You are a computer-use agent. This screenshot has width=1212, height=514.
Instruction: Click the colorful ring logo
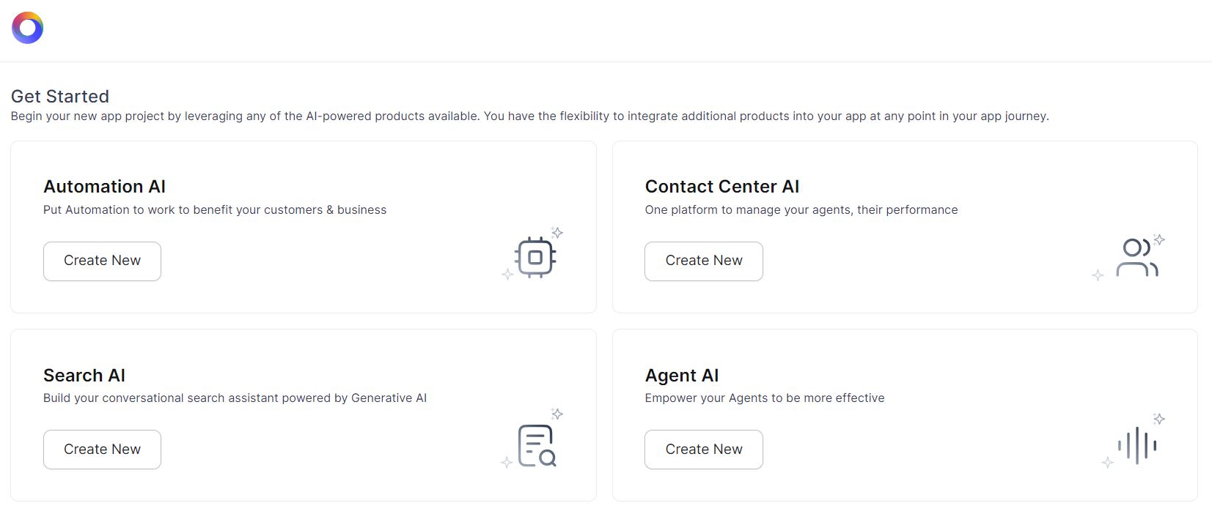point(28,28)
